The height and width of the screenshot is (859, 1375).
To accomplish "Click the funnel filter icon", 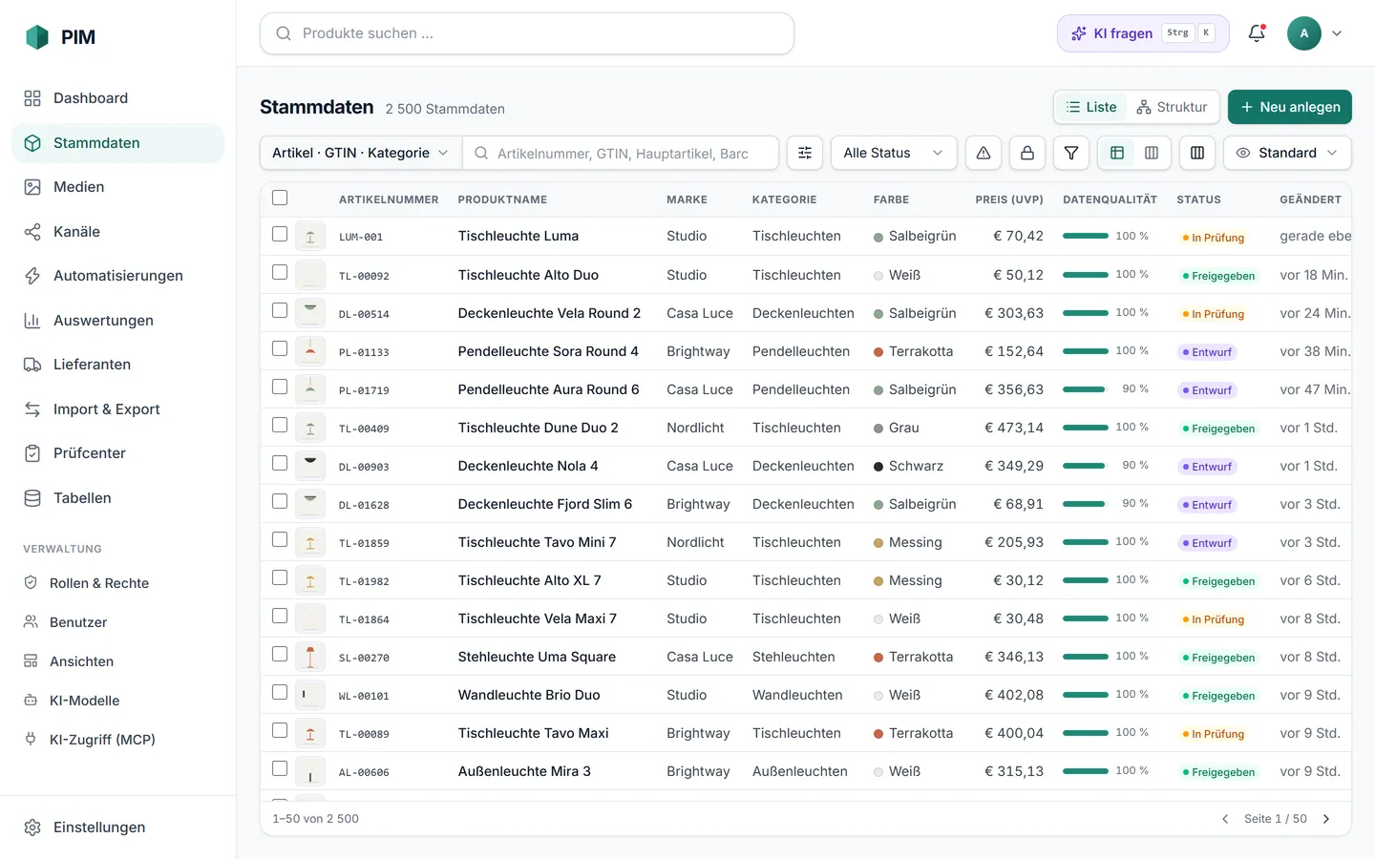I will 1071,153.
